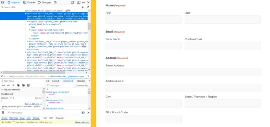Toggle the Logs console filter

tap(22, 118)
